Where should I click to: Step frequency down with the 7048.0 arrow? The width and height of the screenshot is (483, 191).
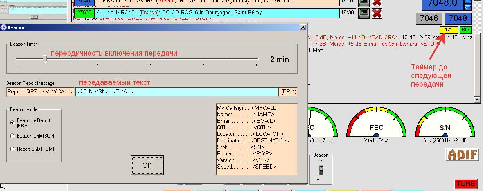coord(467,7)
